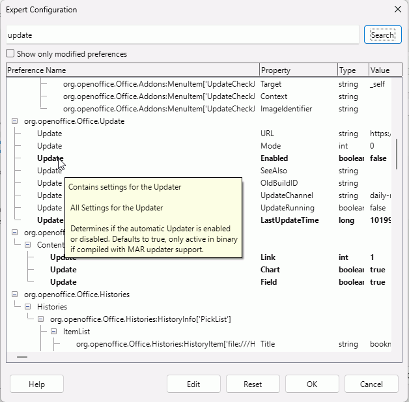Screen dimensions: 409x402
Task: Click the search text field containing 'update'
Action: point(182,35)
